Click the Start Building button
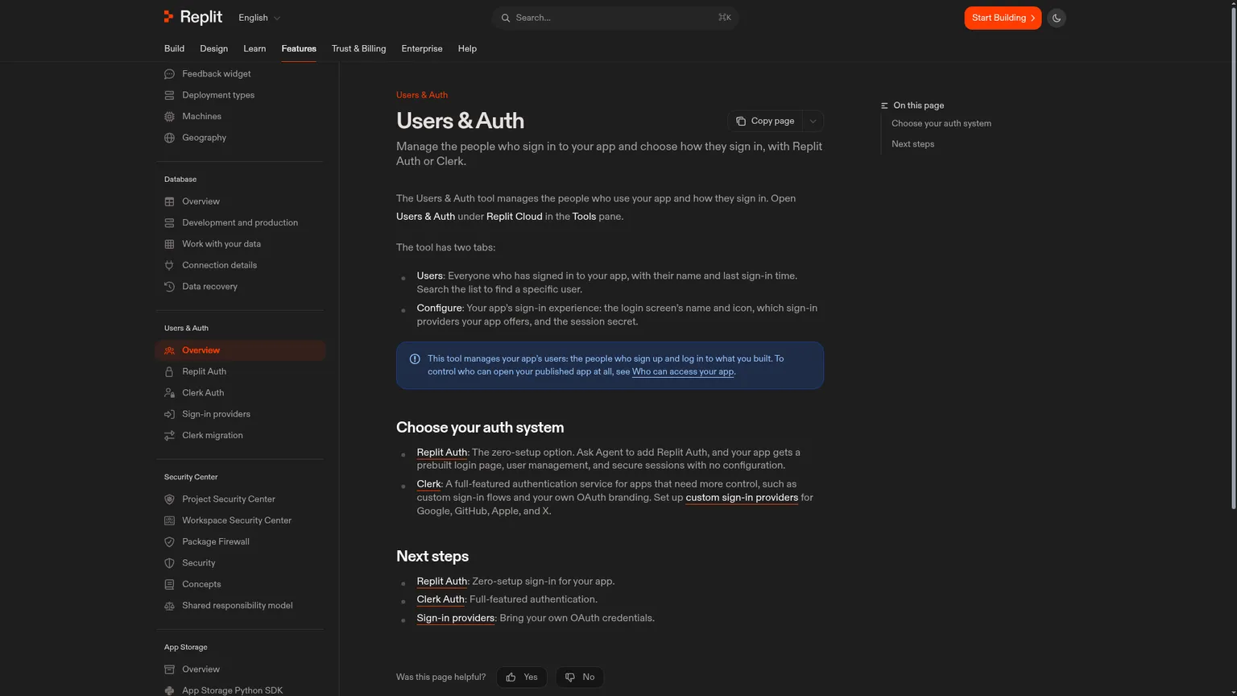This screenshot has height=696, width=1237. pos(1003,18)
